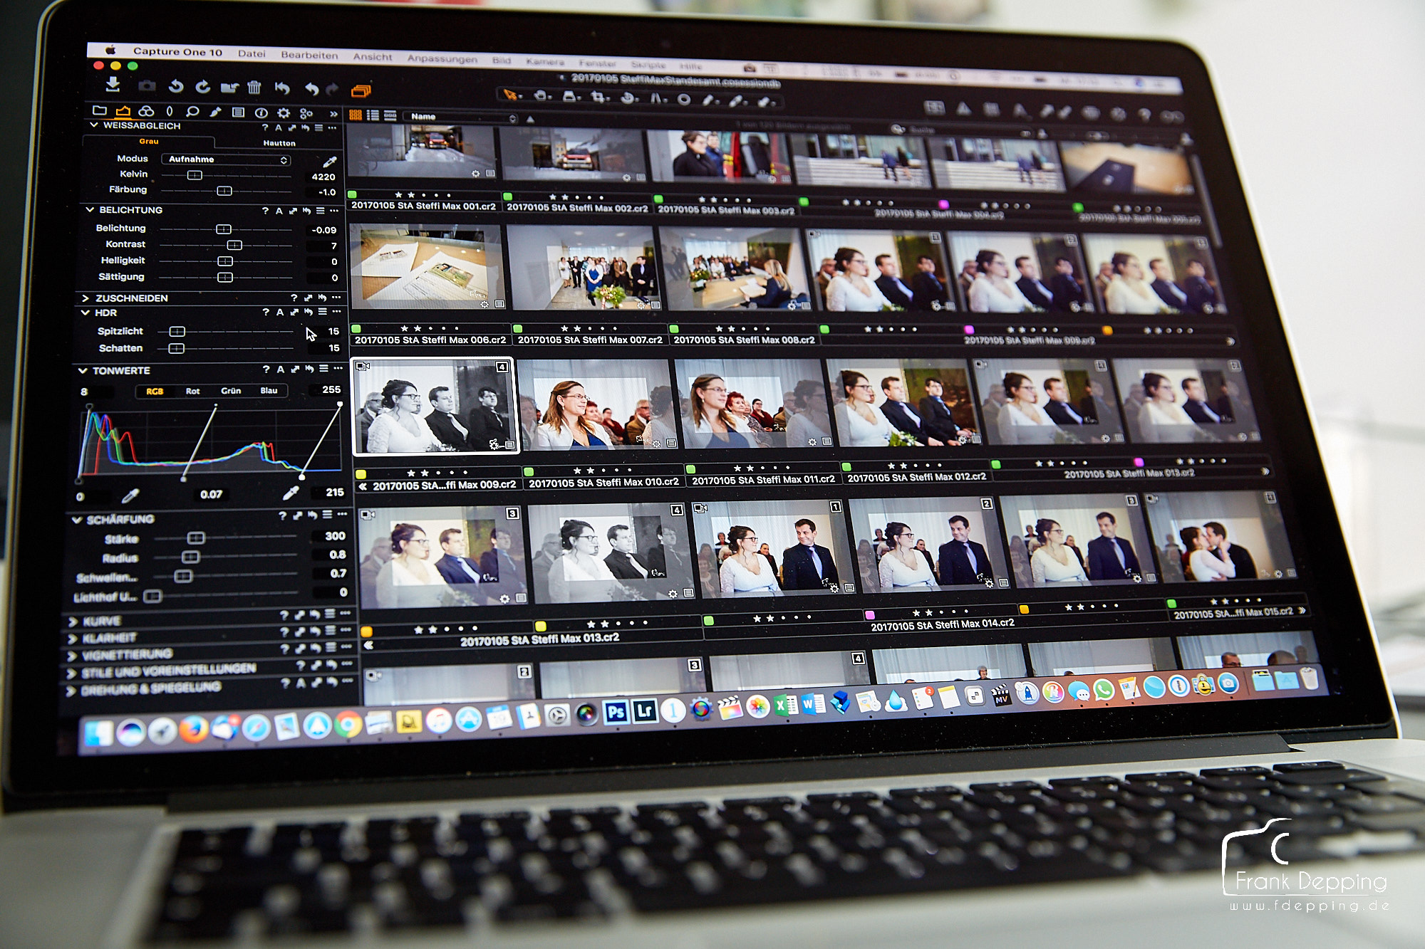Screen dimensions: 1425x949
Task: Open the Anpassungen menu
Action: (442, 59)
